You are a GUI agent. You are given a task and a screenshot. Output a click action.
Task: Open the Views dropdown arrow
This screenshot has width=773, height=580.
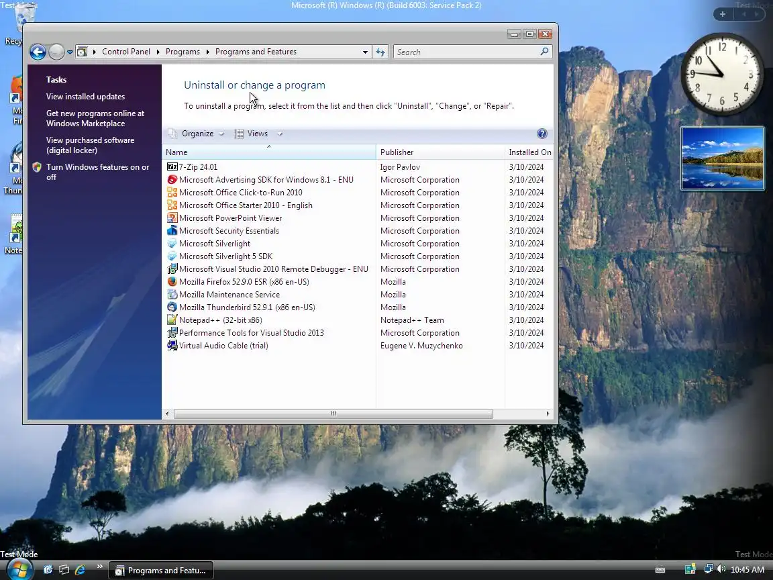[x=280, y=134]
